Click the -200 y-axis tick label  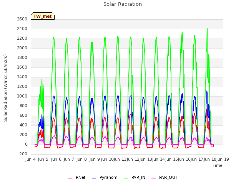tap(23, 154)
